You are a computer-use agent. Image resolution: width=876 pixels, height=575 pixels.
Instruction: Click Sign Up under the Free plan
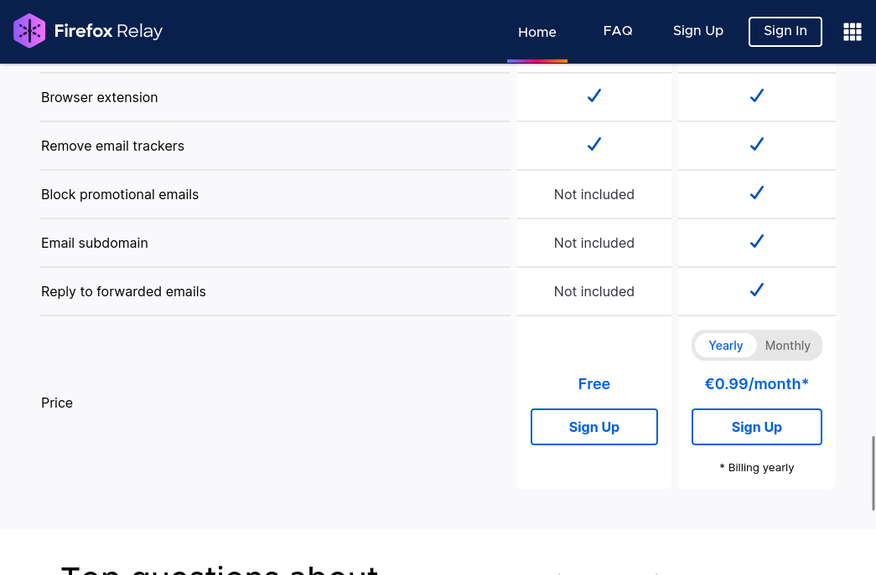[594, 427]
